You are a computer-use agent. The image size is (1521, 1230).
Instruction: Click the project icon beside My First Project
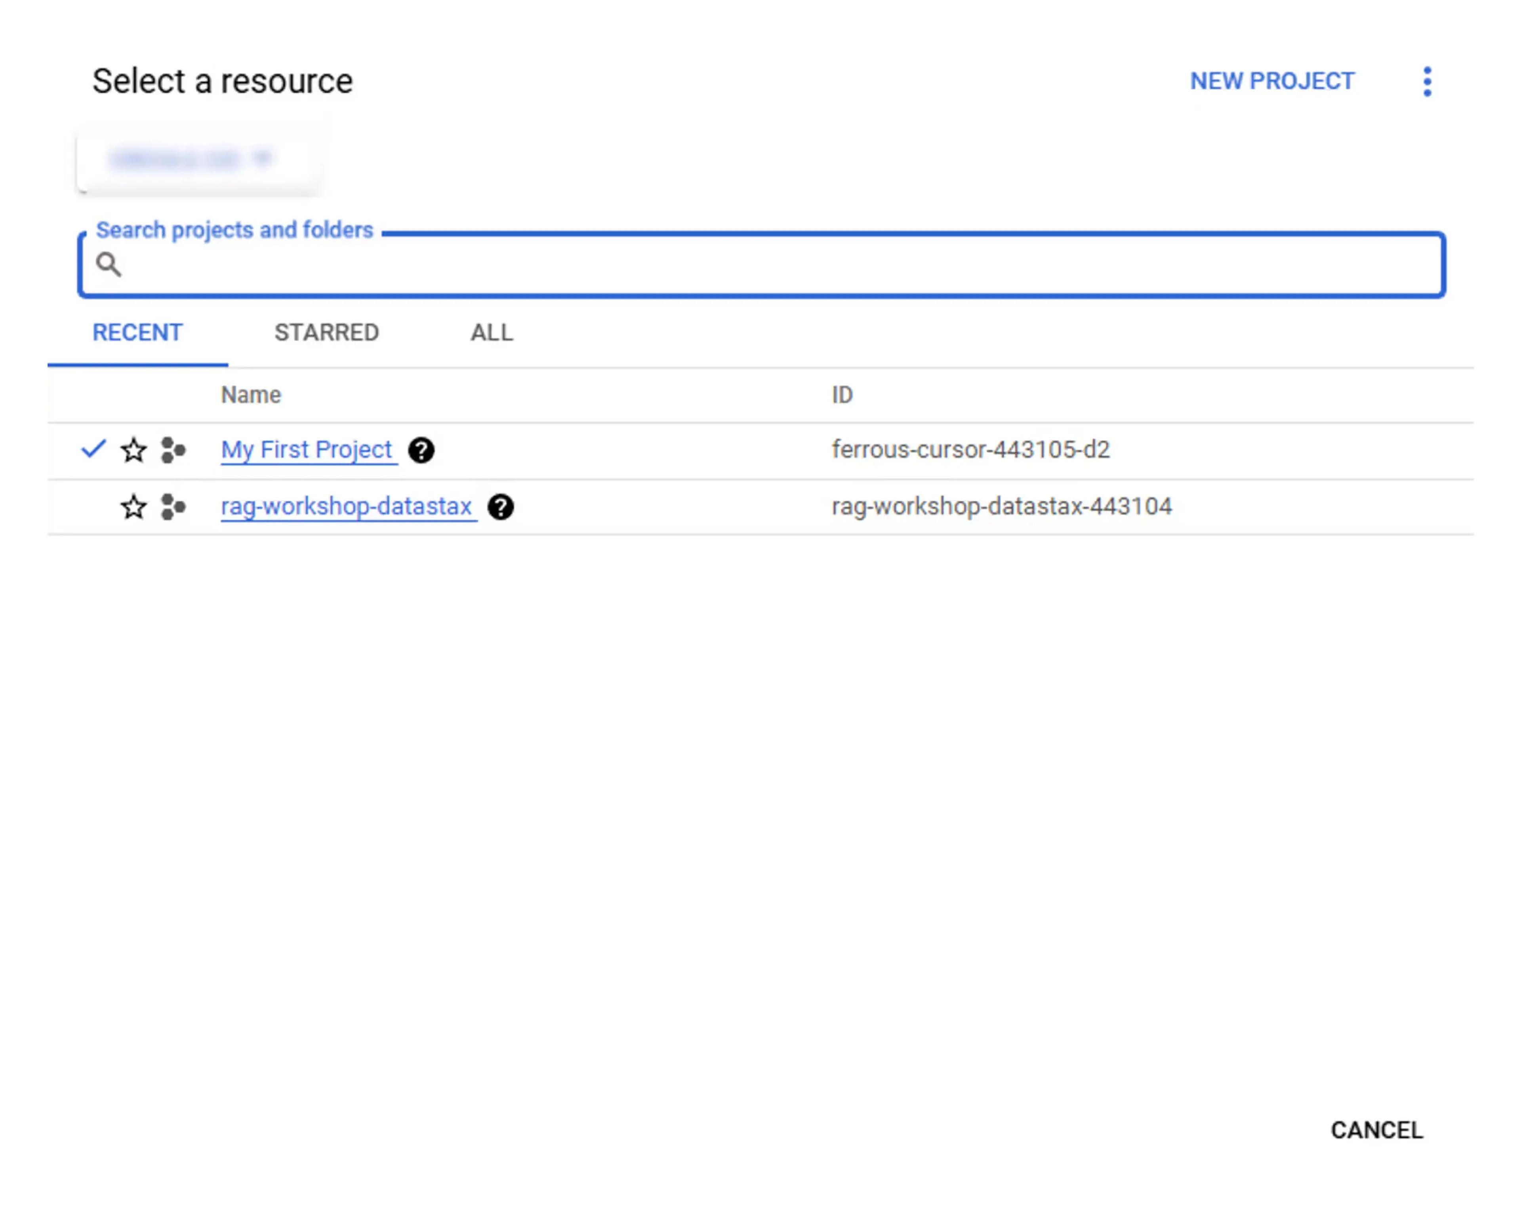tap(173, 451)
